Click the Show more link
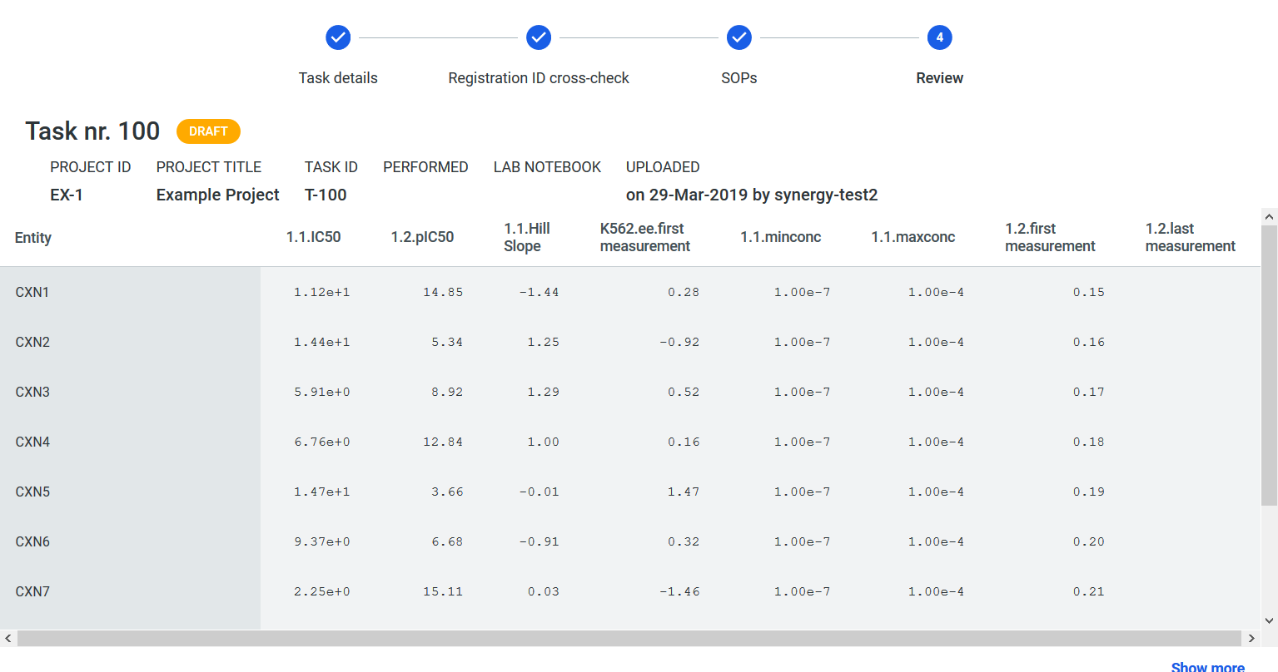 tap(1207, 666)
